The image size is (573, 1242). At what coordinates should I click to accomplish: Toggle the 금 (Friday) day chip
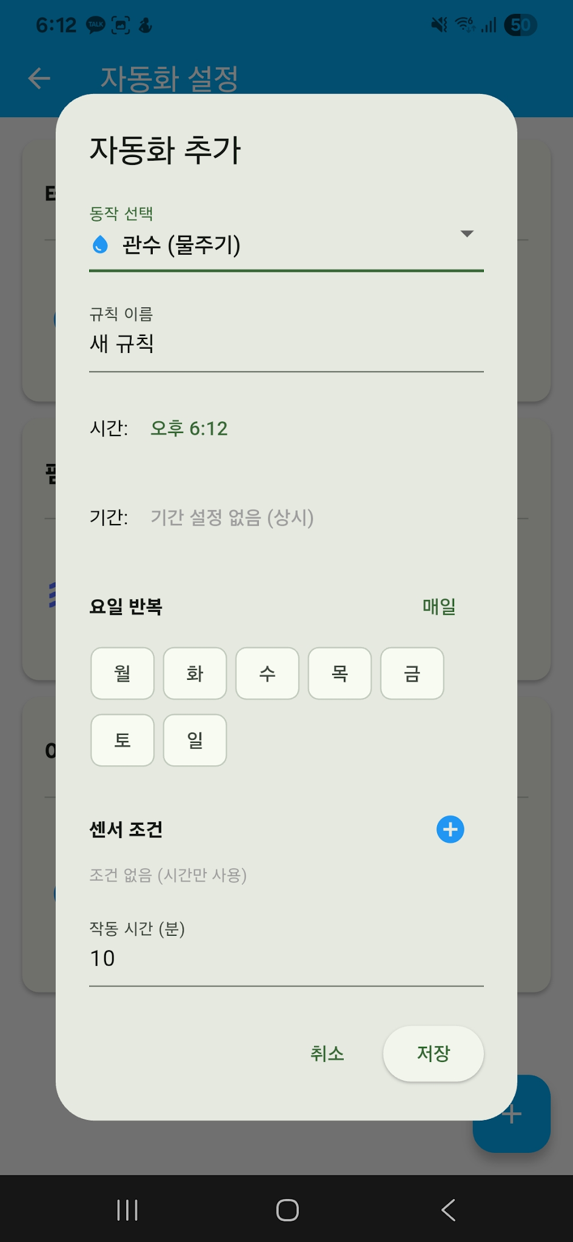(x=412, y=673)
